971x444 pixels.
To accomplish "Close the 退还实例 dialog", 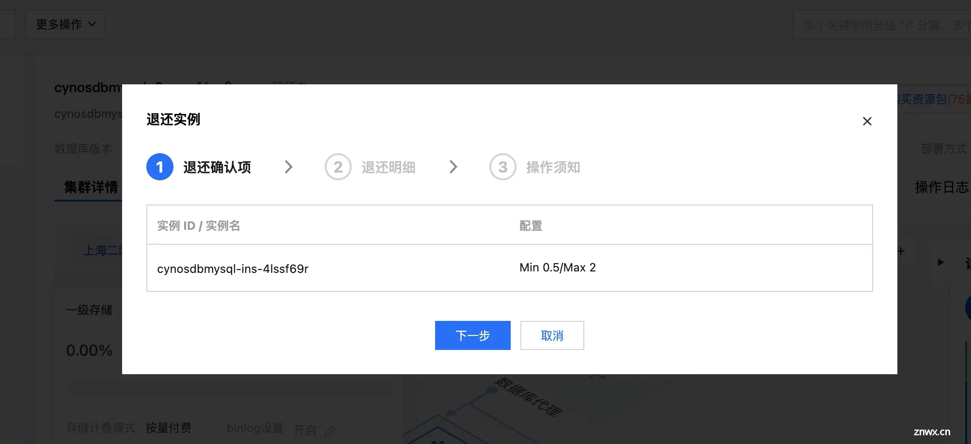I will 867,121.
